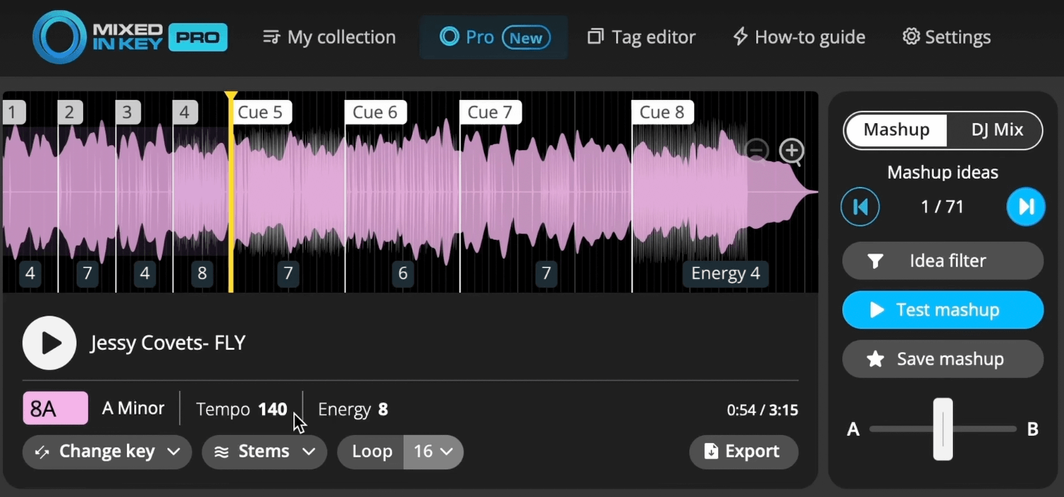
Task: Open the My collection tab
Action: coord(329,37)
